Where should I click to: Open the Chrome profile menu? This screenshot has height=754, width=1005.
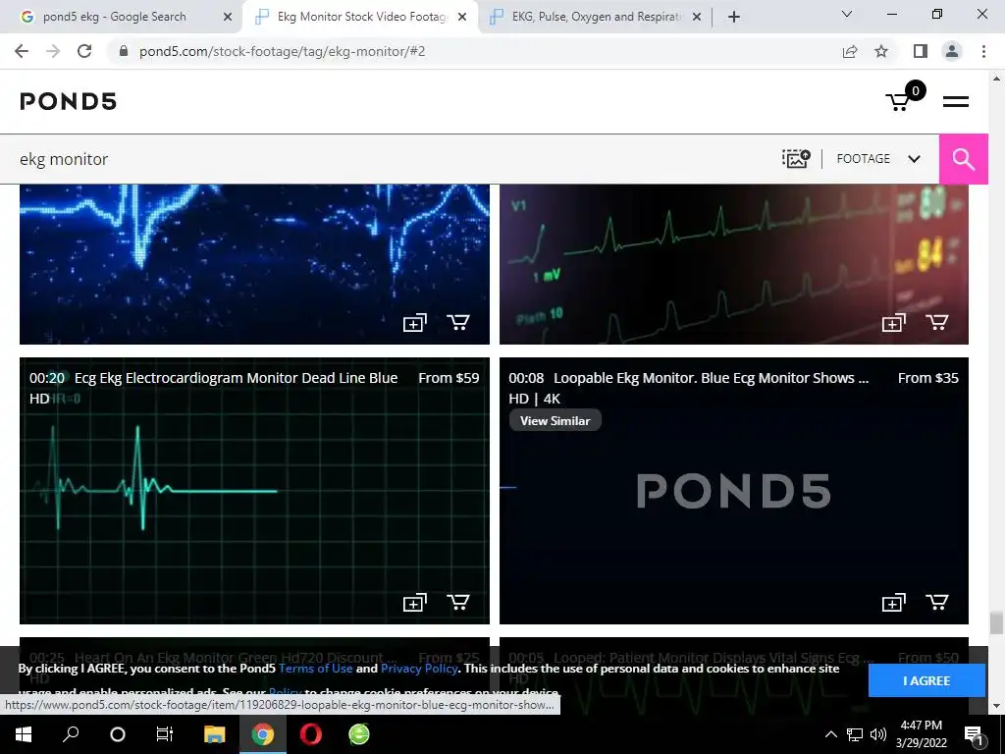952,51
